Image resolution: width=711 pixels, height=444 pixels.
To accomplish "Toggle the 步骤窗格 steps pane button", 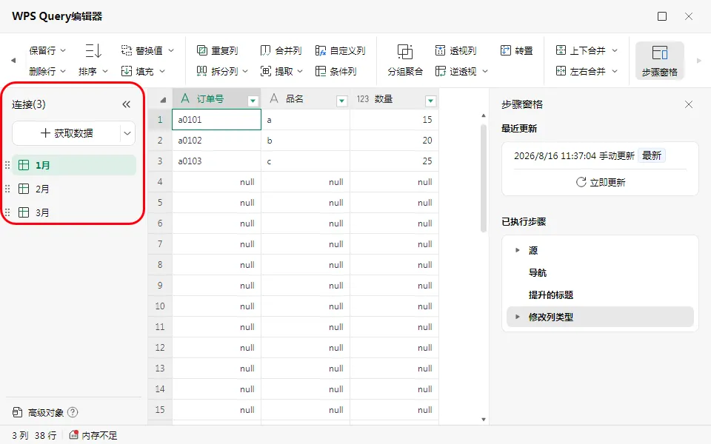I will click(659, 60).
